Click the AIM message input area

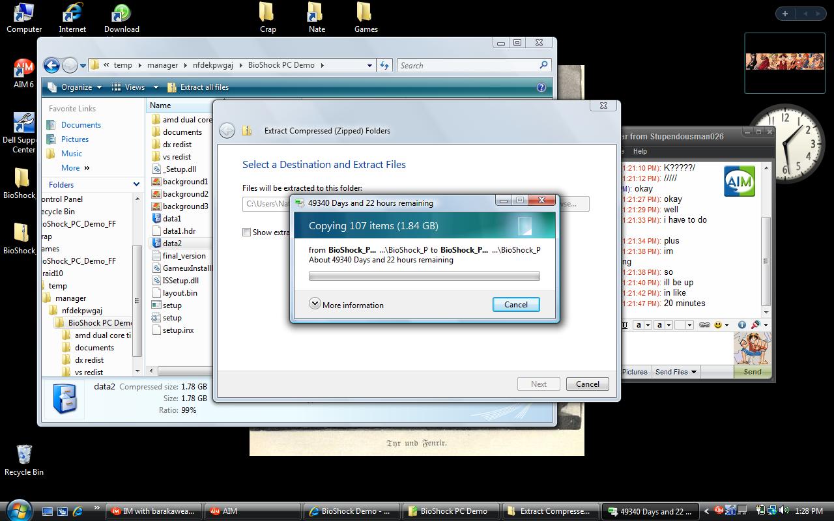tap(678, 348)
